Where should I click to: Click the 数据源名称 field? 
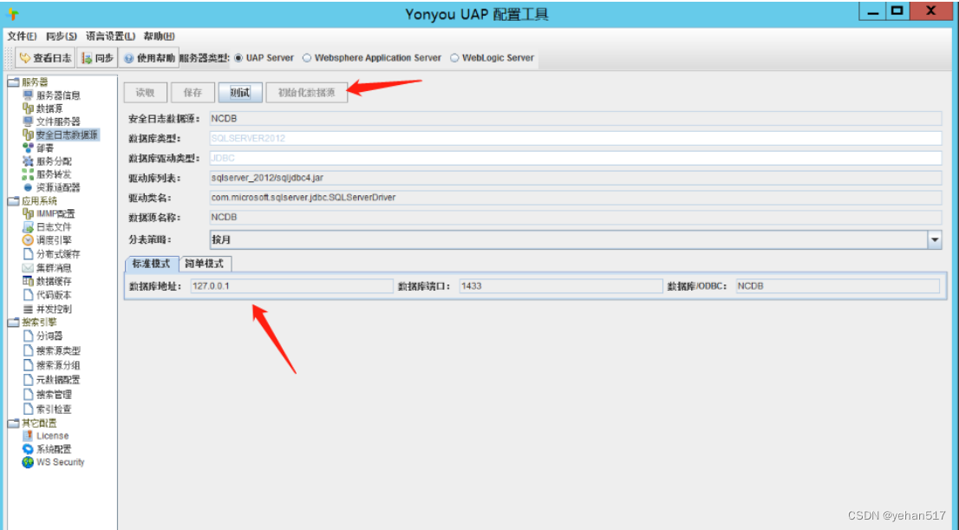click(x=575, y=217)
